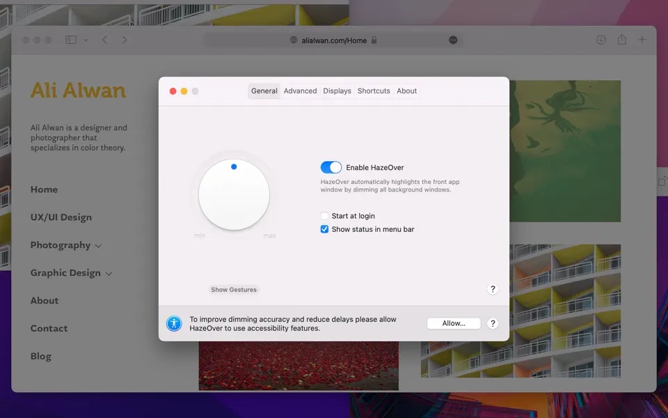Enable the Start at login checkbox
668x418 pixels.
point(324,216)
